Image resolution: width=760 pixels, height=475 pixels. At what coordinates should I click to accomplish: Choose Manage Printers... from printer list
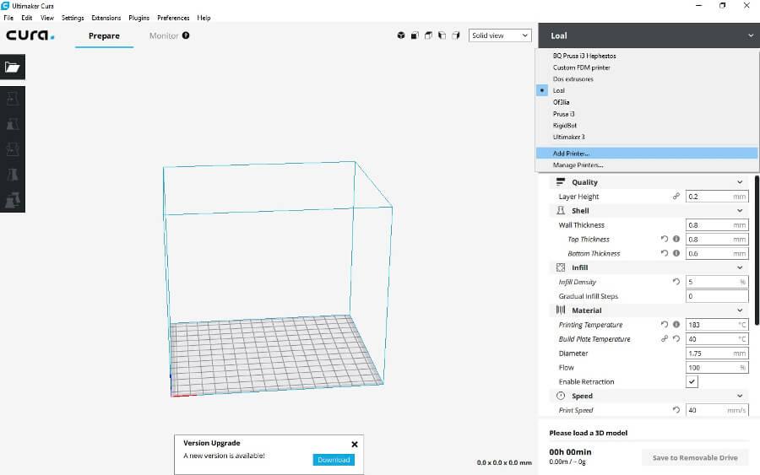(647, 165)
